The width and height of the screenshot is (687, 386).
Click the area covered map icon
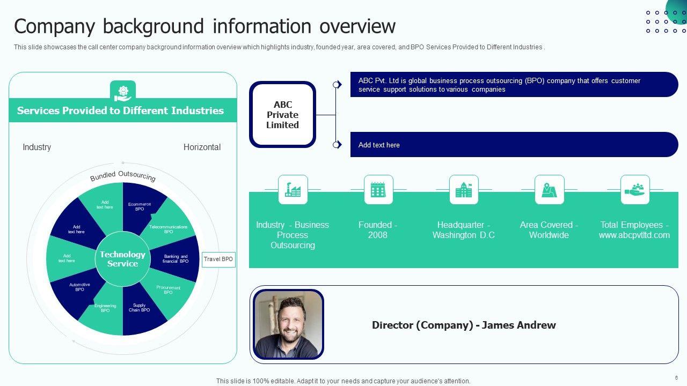coord(549,190)
